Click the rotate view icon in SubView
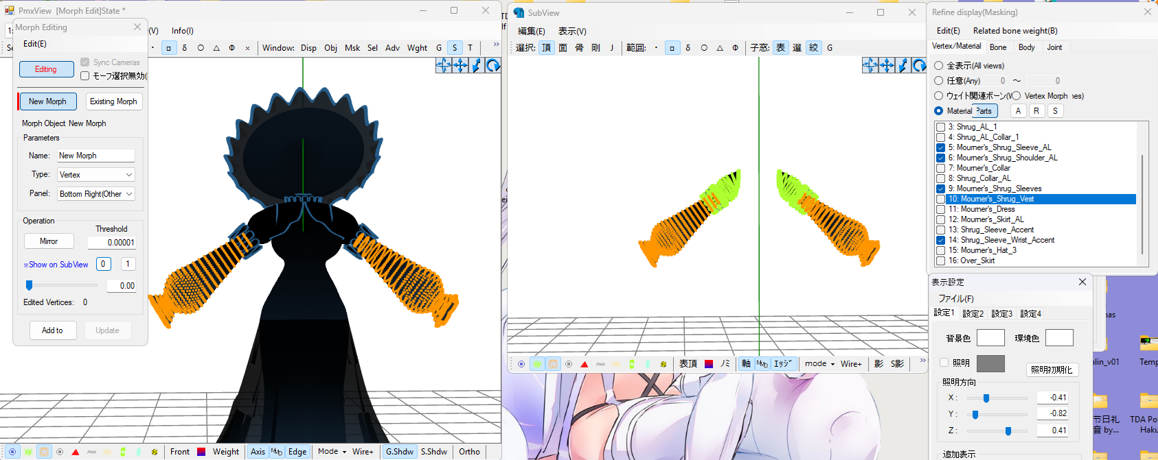Image resolution: width=1158 pixels, height=460 pixels. point(920,65)
